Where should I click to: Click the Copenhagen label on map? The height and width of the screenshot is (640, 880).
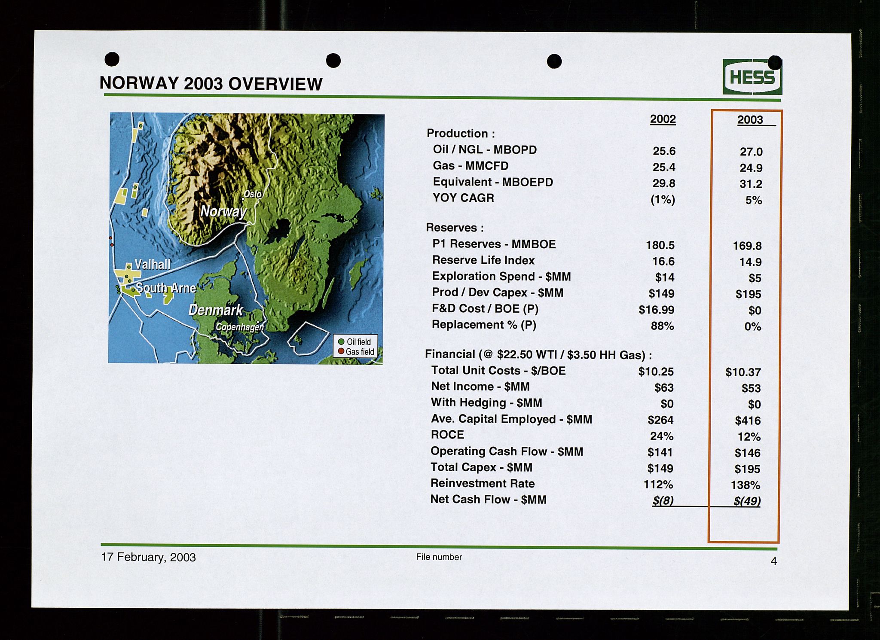tap(239, 327)
